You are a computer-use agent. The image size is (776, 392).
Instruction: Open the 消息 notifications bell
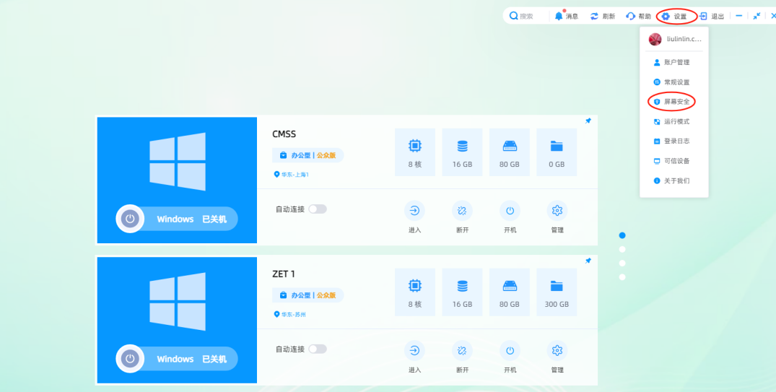[559, 16]
